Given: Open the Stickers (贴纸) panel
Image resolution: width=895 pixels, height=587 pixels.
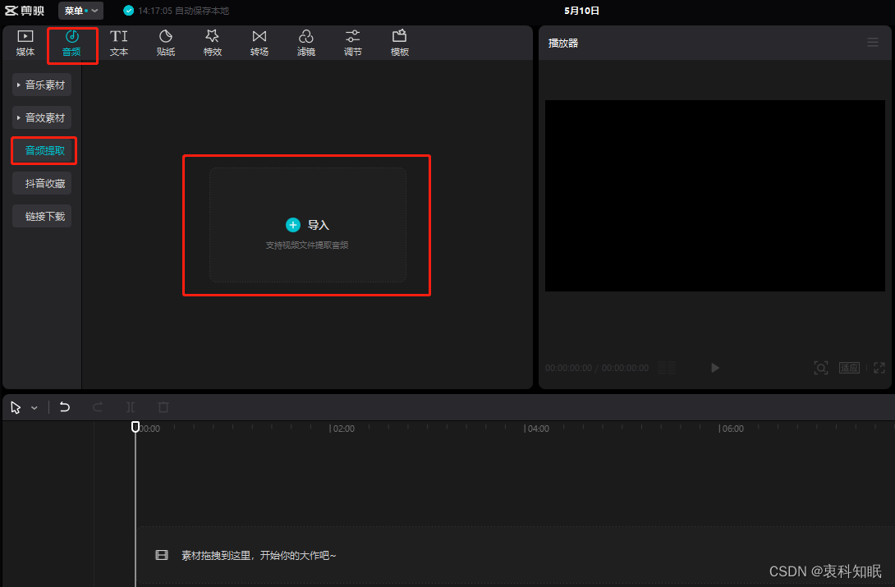Looking at the screenshot, I should (166, 43).
